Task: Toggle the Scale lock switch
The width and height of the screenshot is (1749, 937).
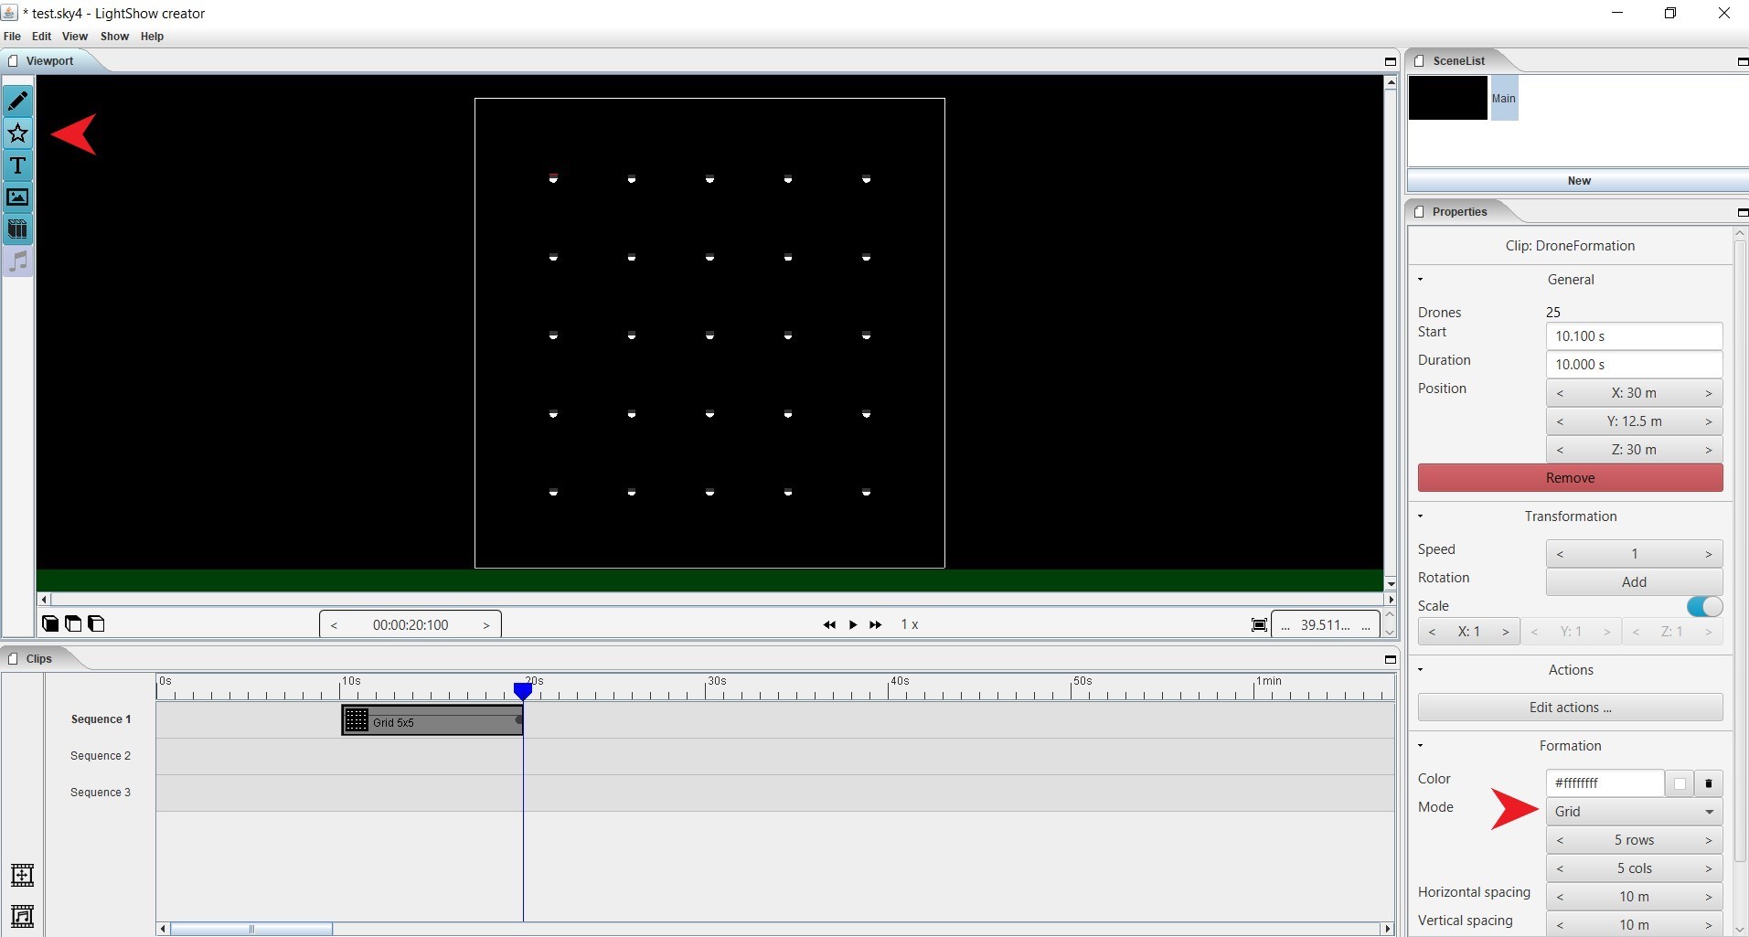Action: coord(1704,606)
